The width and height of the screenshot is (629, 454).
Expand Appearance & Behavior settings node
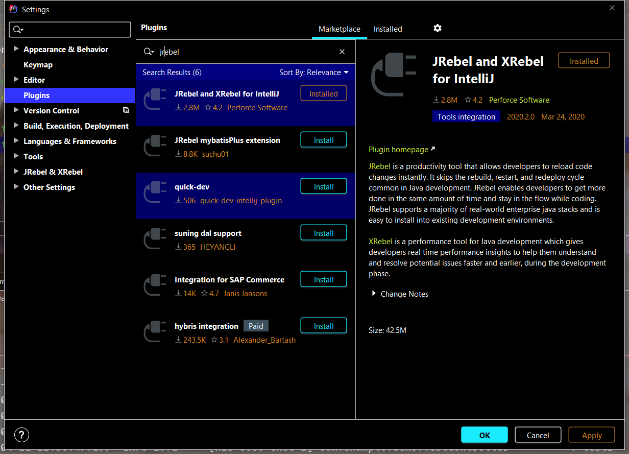(x=16, y=49)
